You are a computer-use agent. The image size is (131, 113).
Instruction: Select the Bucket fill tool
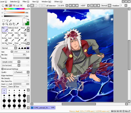click(x=5, y=39)
